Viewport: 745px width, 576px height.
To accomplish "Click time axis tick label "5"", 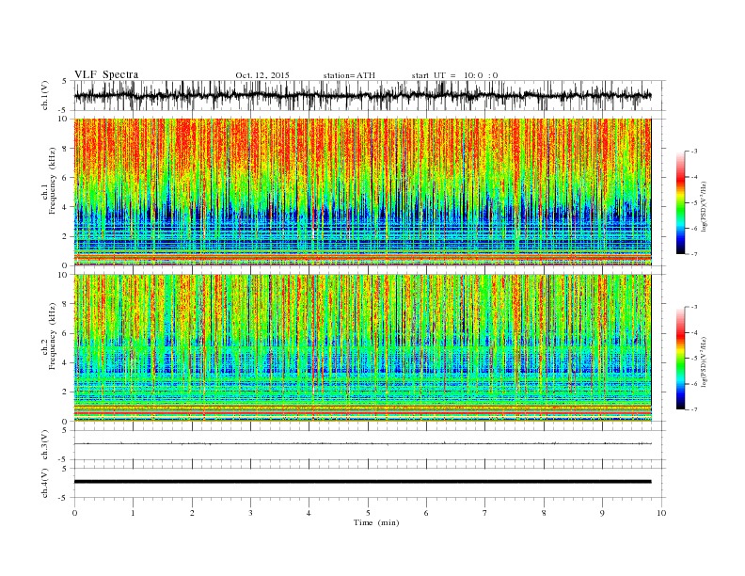I will tap(368, 513).
